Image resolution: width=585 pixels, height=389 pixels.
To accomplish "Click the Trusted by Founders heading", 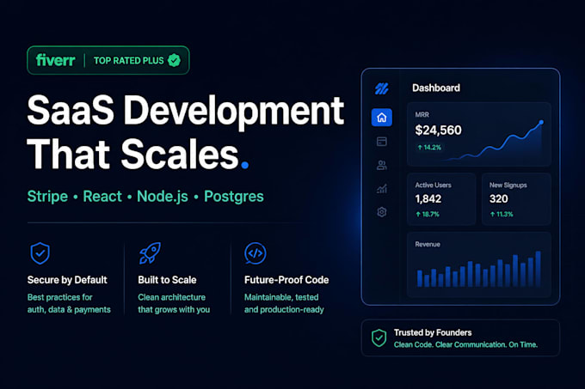I will (433, 332).
